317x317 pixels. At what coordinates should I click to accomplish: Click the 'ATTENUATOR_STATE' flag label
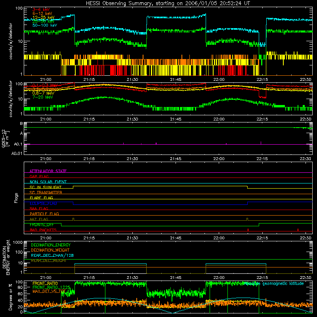(48, 171)
